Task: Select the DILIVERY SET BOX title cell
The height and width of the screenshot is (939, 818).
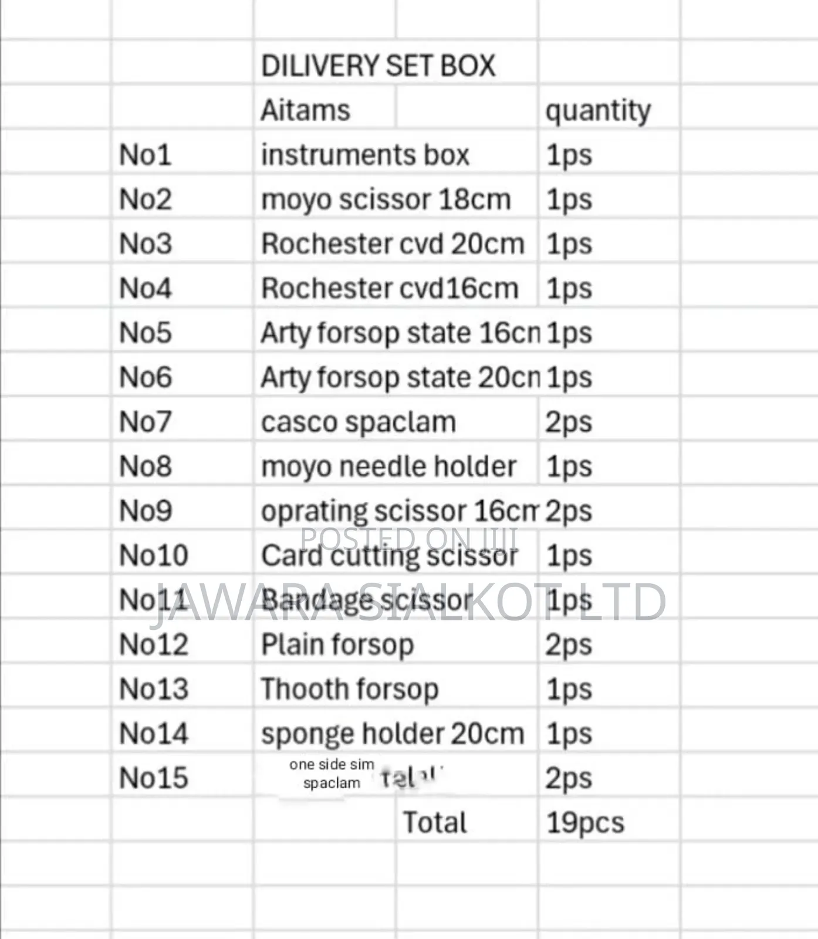Action: (396, 63)
